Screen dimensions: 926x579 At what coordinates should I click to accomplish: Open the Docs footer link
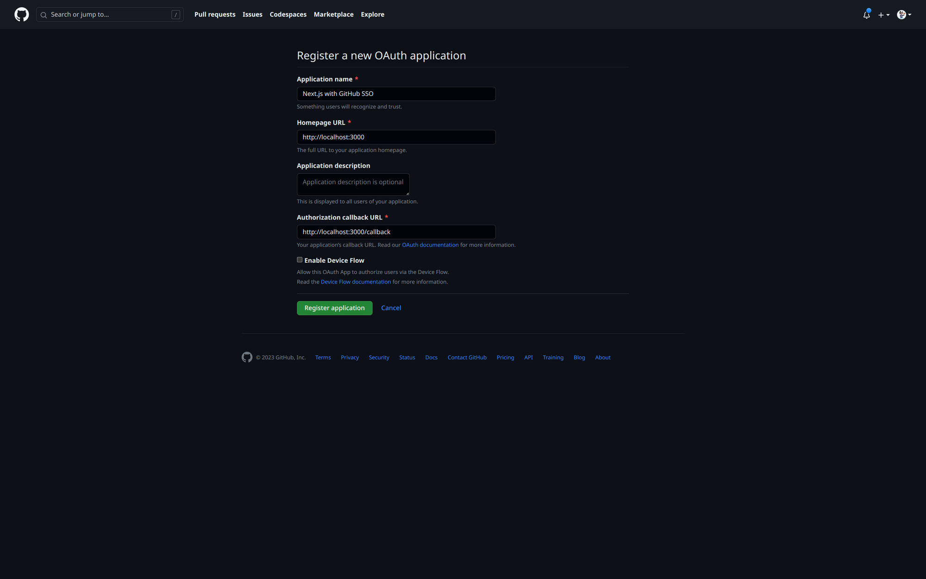tap(431, 358)
